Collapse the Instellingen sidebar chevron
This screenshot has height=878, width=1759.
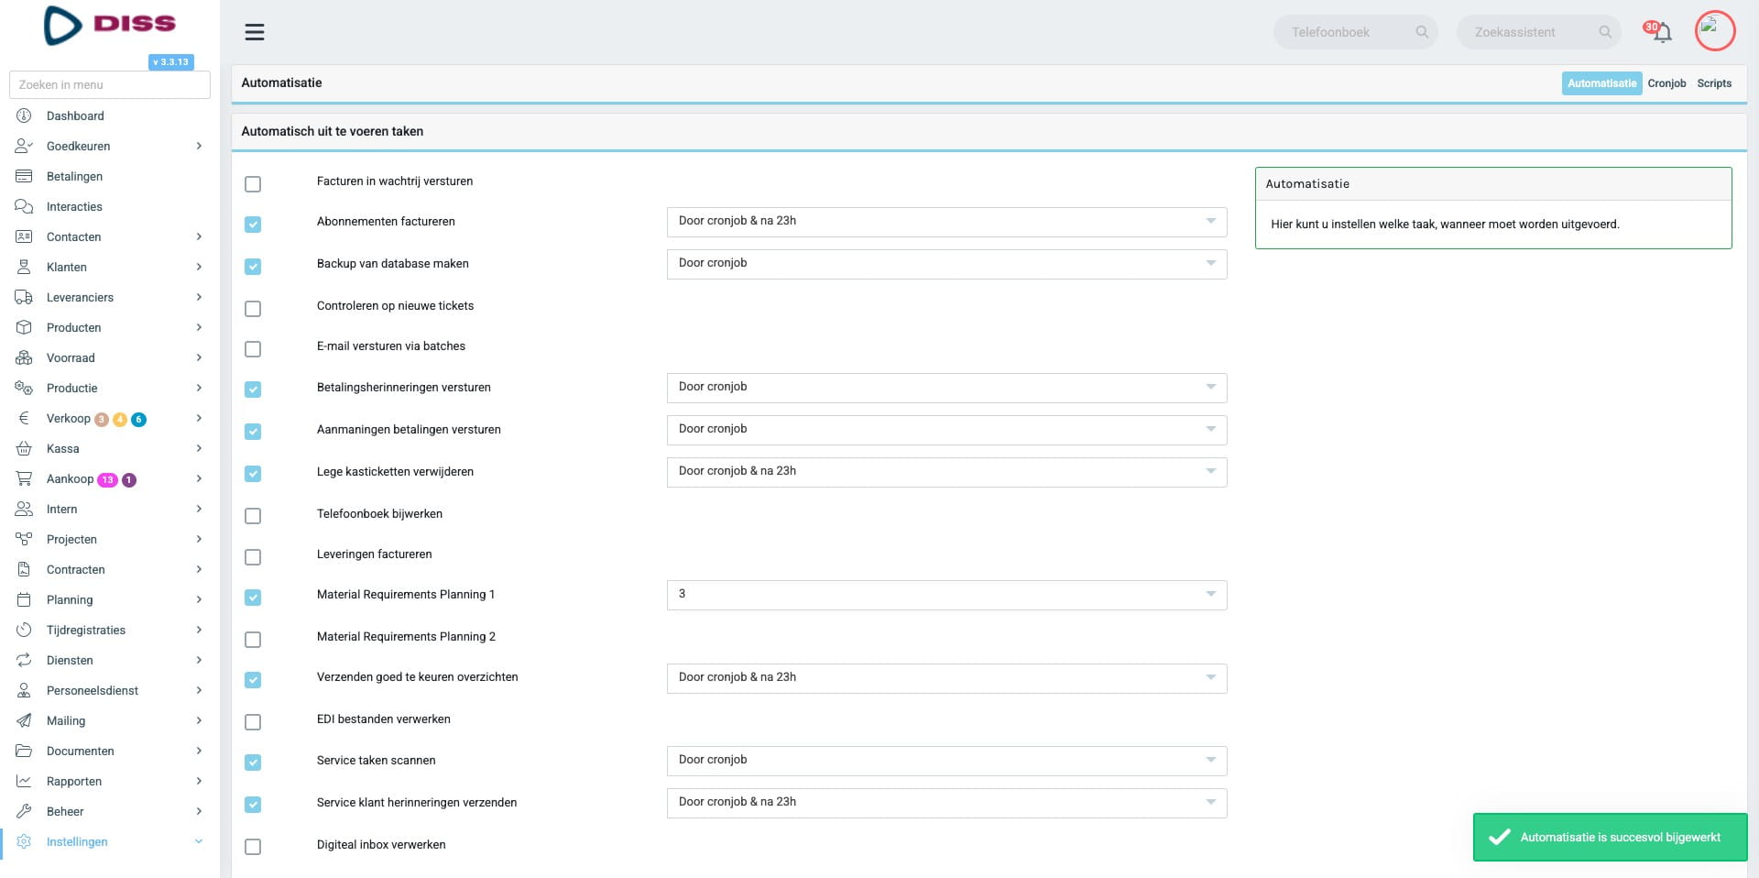pyautogui.click(x=199, y=841)
